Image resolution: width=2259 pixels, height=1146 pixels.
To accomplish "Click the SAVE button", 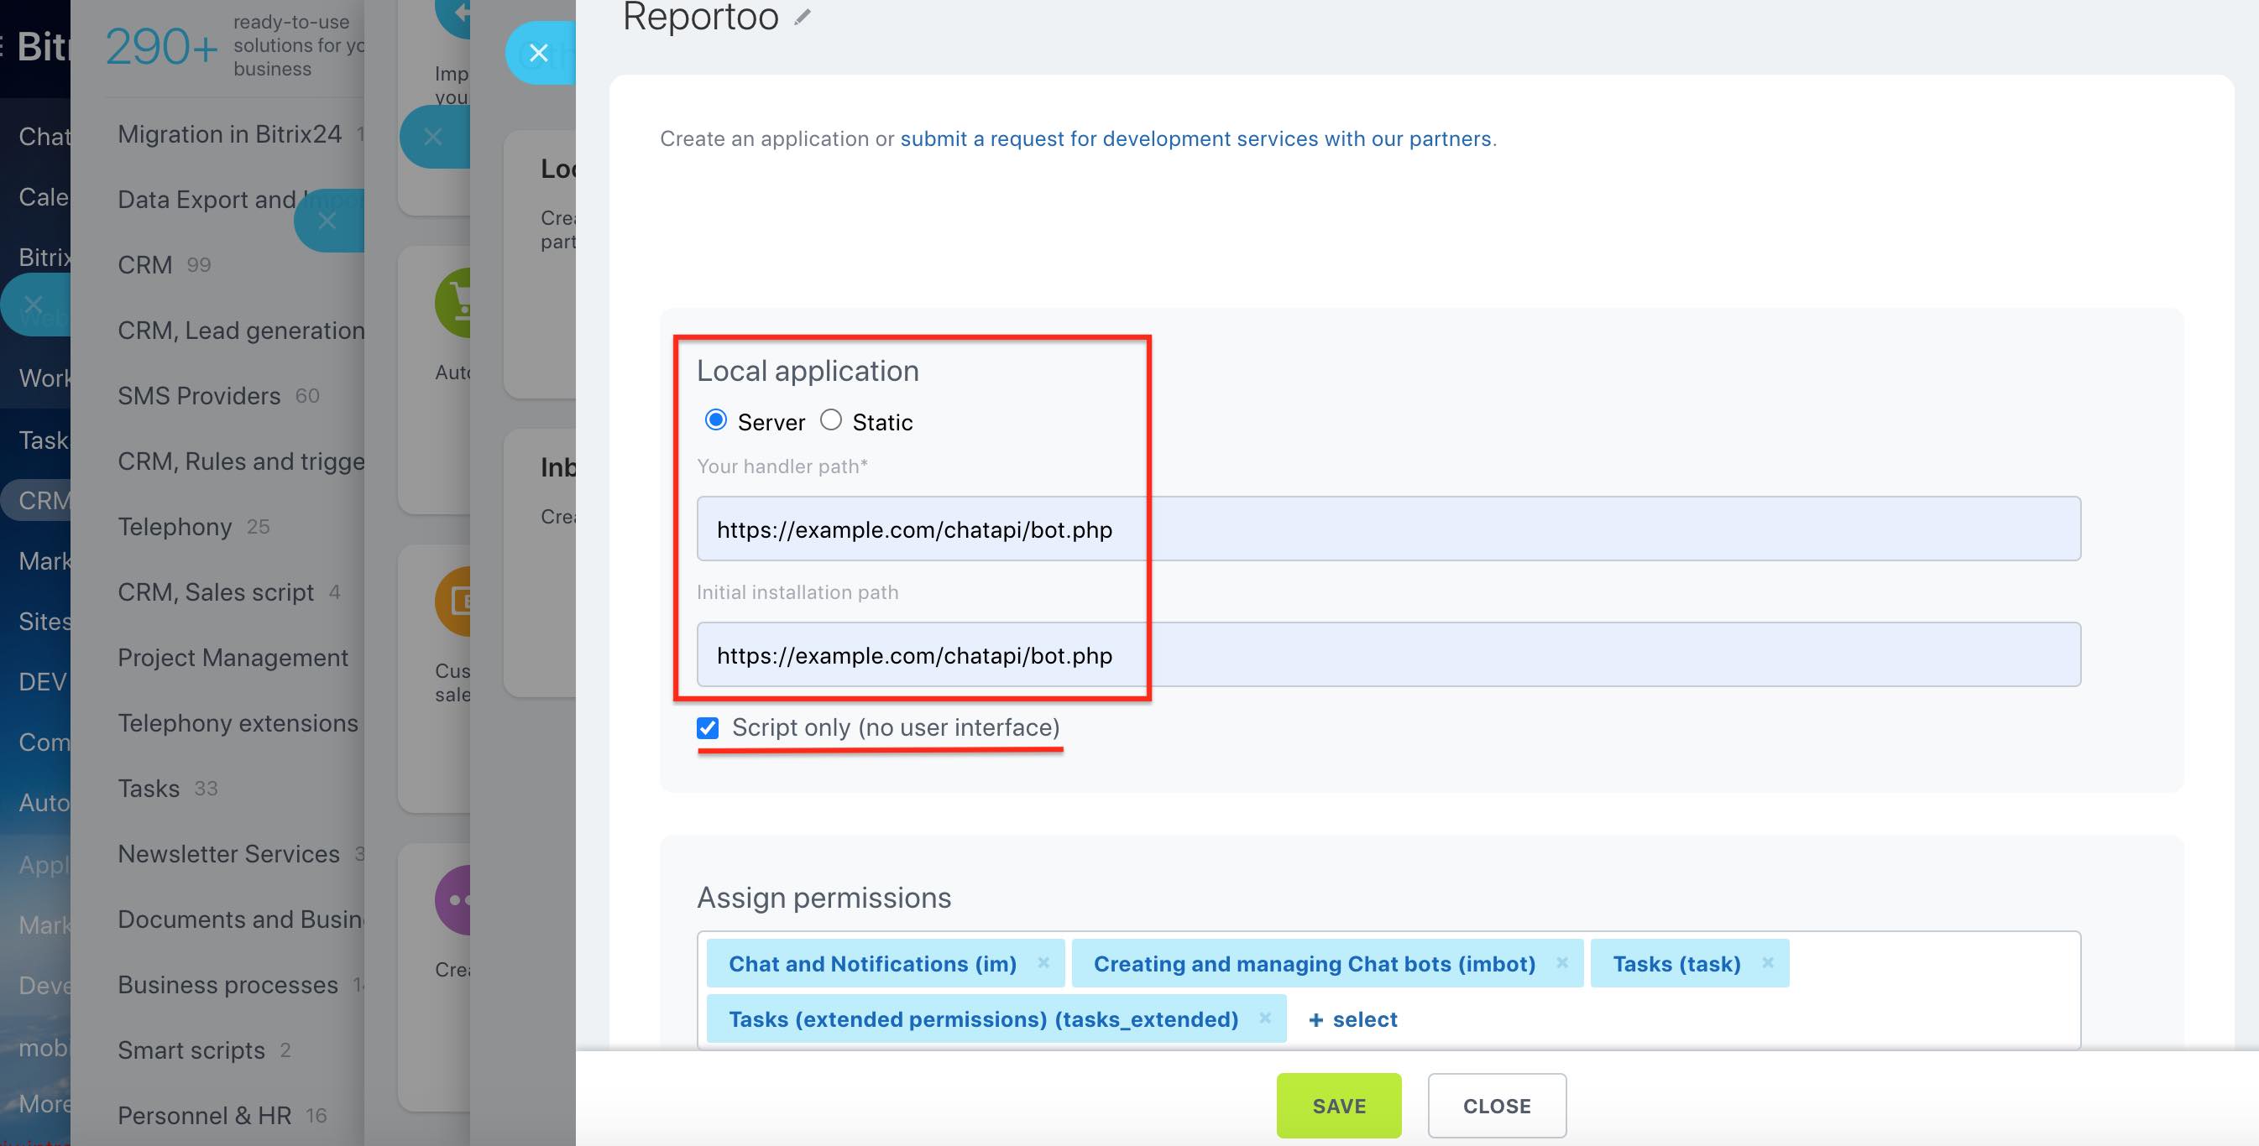I will (x=1338, y=1106).
